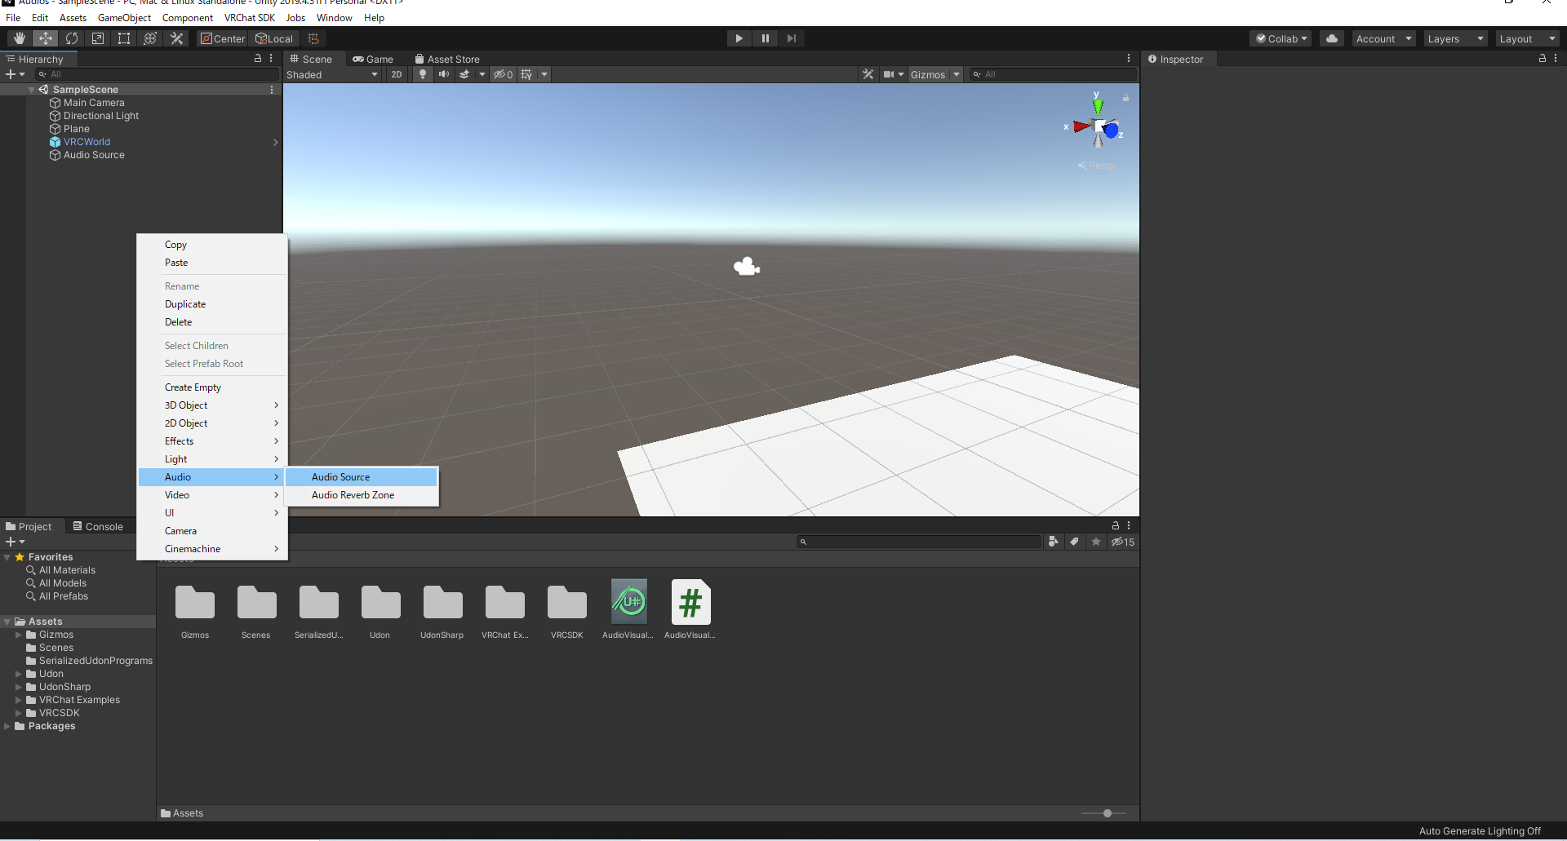The width and height of the screenshot is (1567, 841).
Task: Click the Step frame button
Action: tap(791, 38)
